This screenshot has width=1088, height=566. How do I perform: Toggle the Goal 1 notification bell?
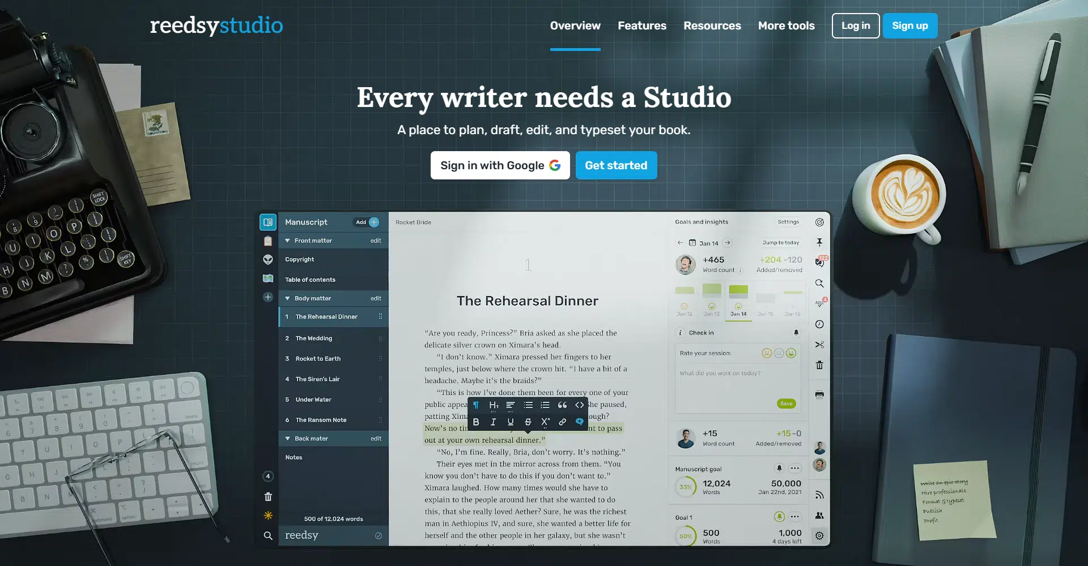[779, 517]
